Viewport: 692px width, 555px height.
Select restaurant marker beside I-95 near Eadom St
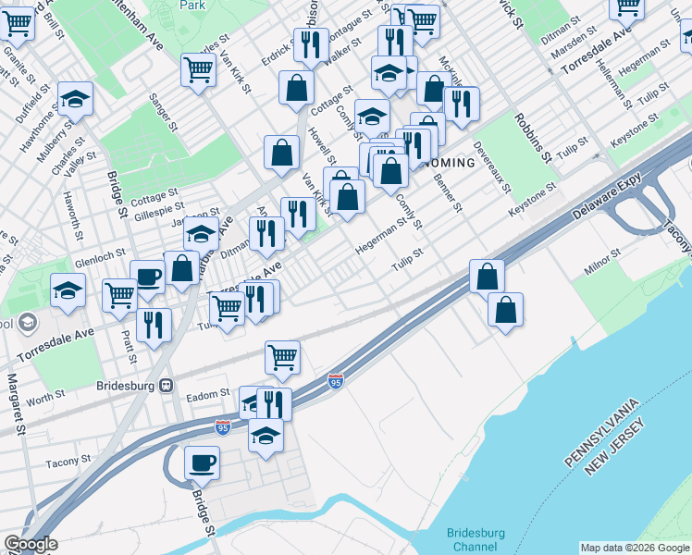(274, 404)
